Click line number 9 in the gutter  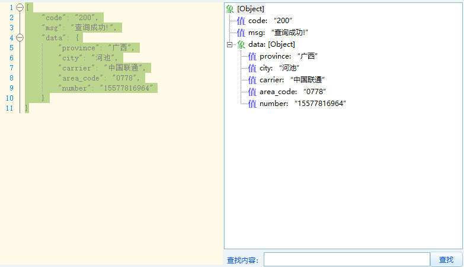pos(11,88)
